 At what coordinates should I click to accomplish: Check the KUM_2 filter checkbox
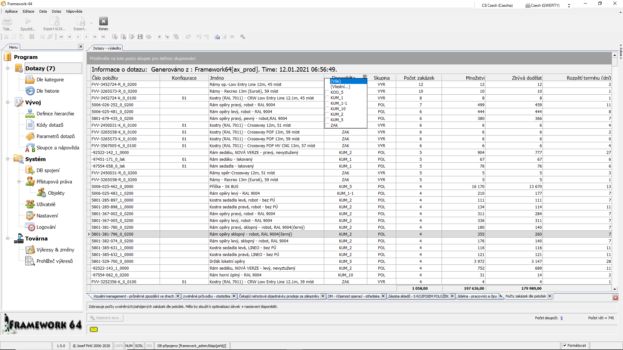[x=327, y=114]
